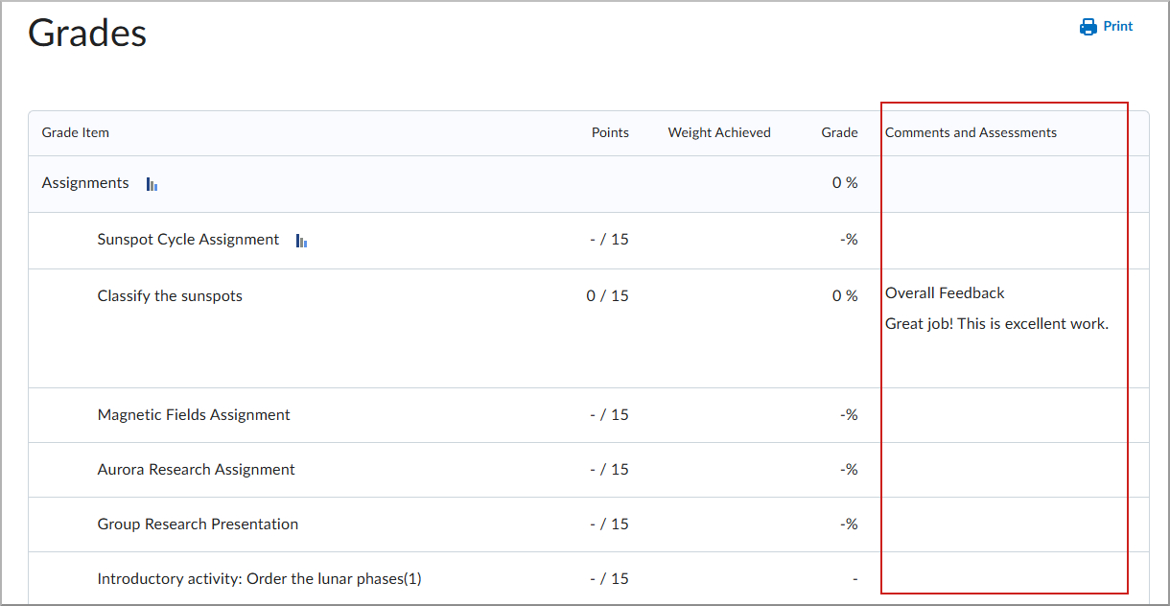The width and height of the screenshot is (1170, 606).
Task: Click Comments and Assessments column header
Action: click(971, 133)
